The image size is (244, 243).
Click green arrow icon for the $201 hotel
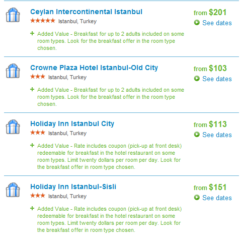(x=197, y=23)
